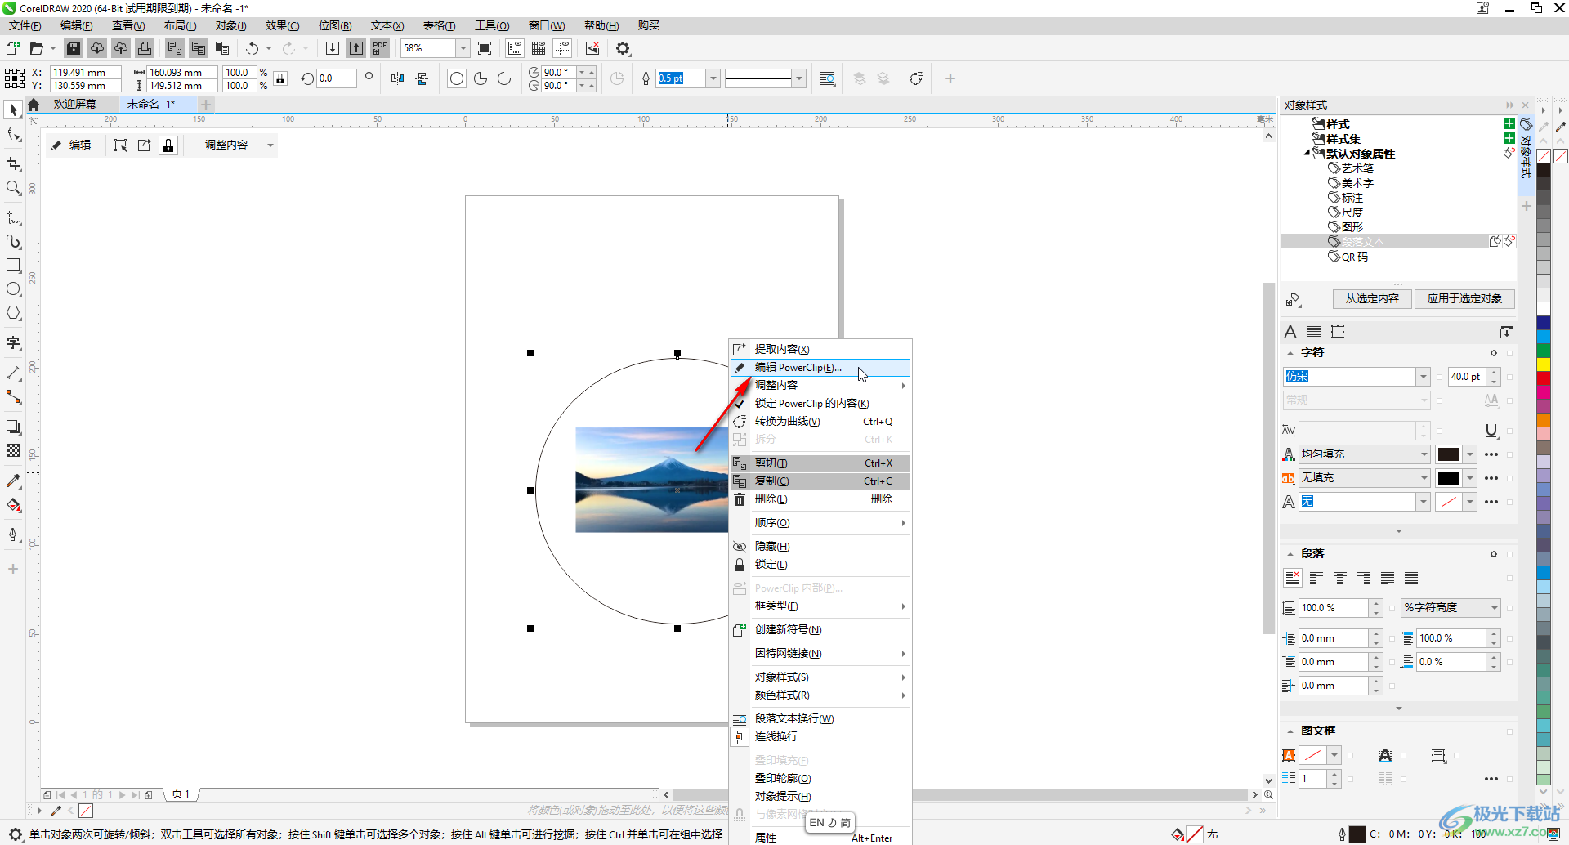Click the background fill black swatch
The height and width of the screenshot is (845, 1569).
1449,478
